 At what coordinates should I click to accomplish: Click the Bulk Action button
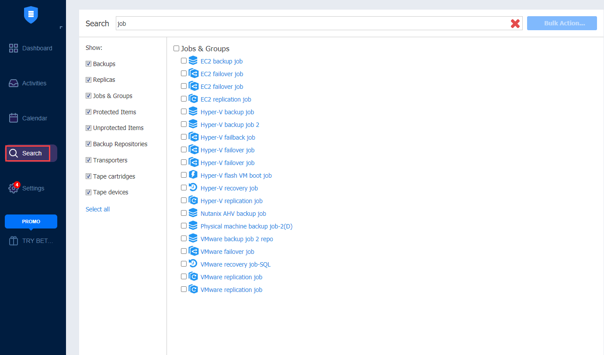(x=562, y=23)
